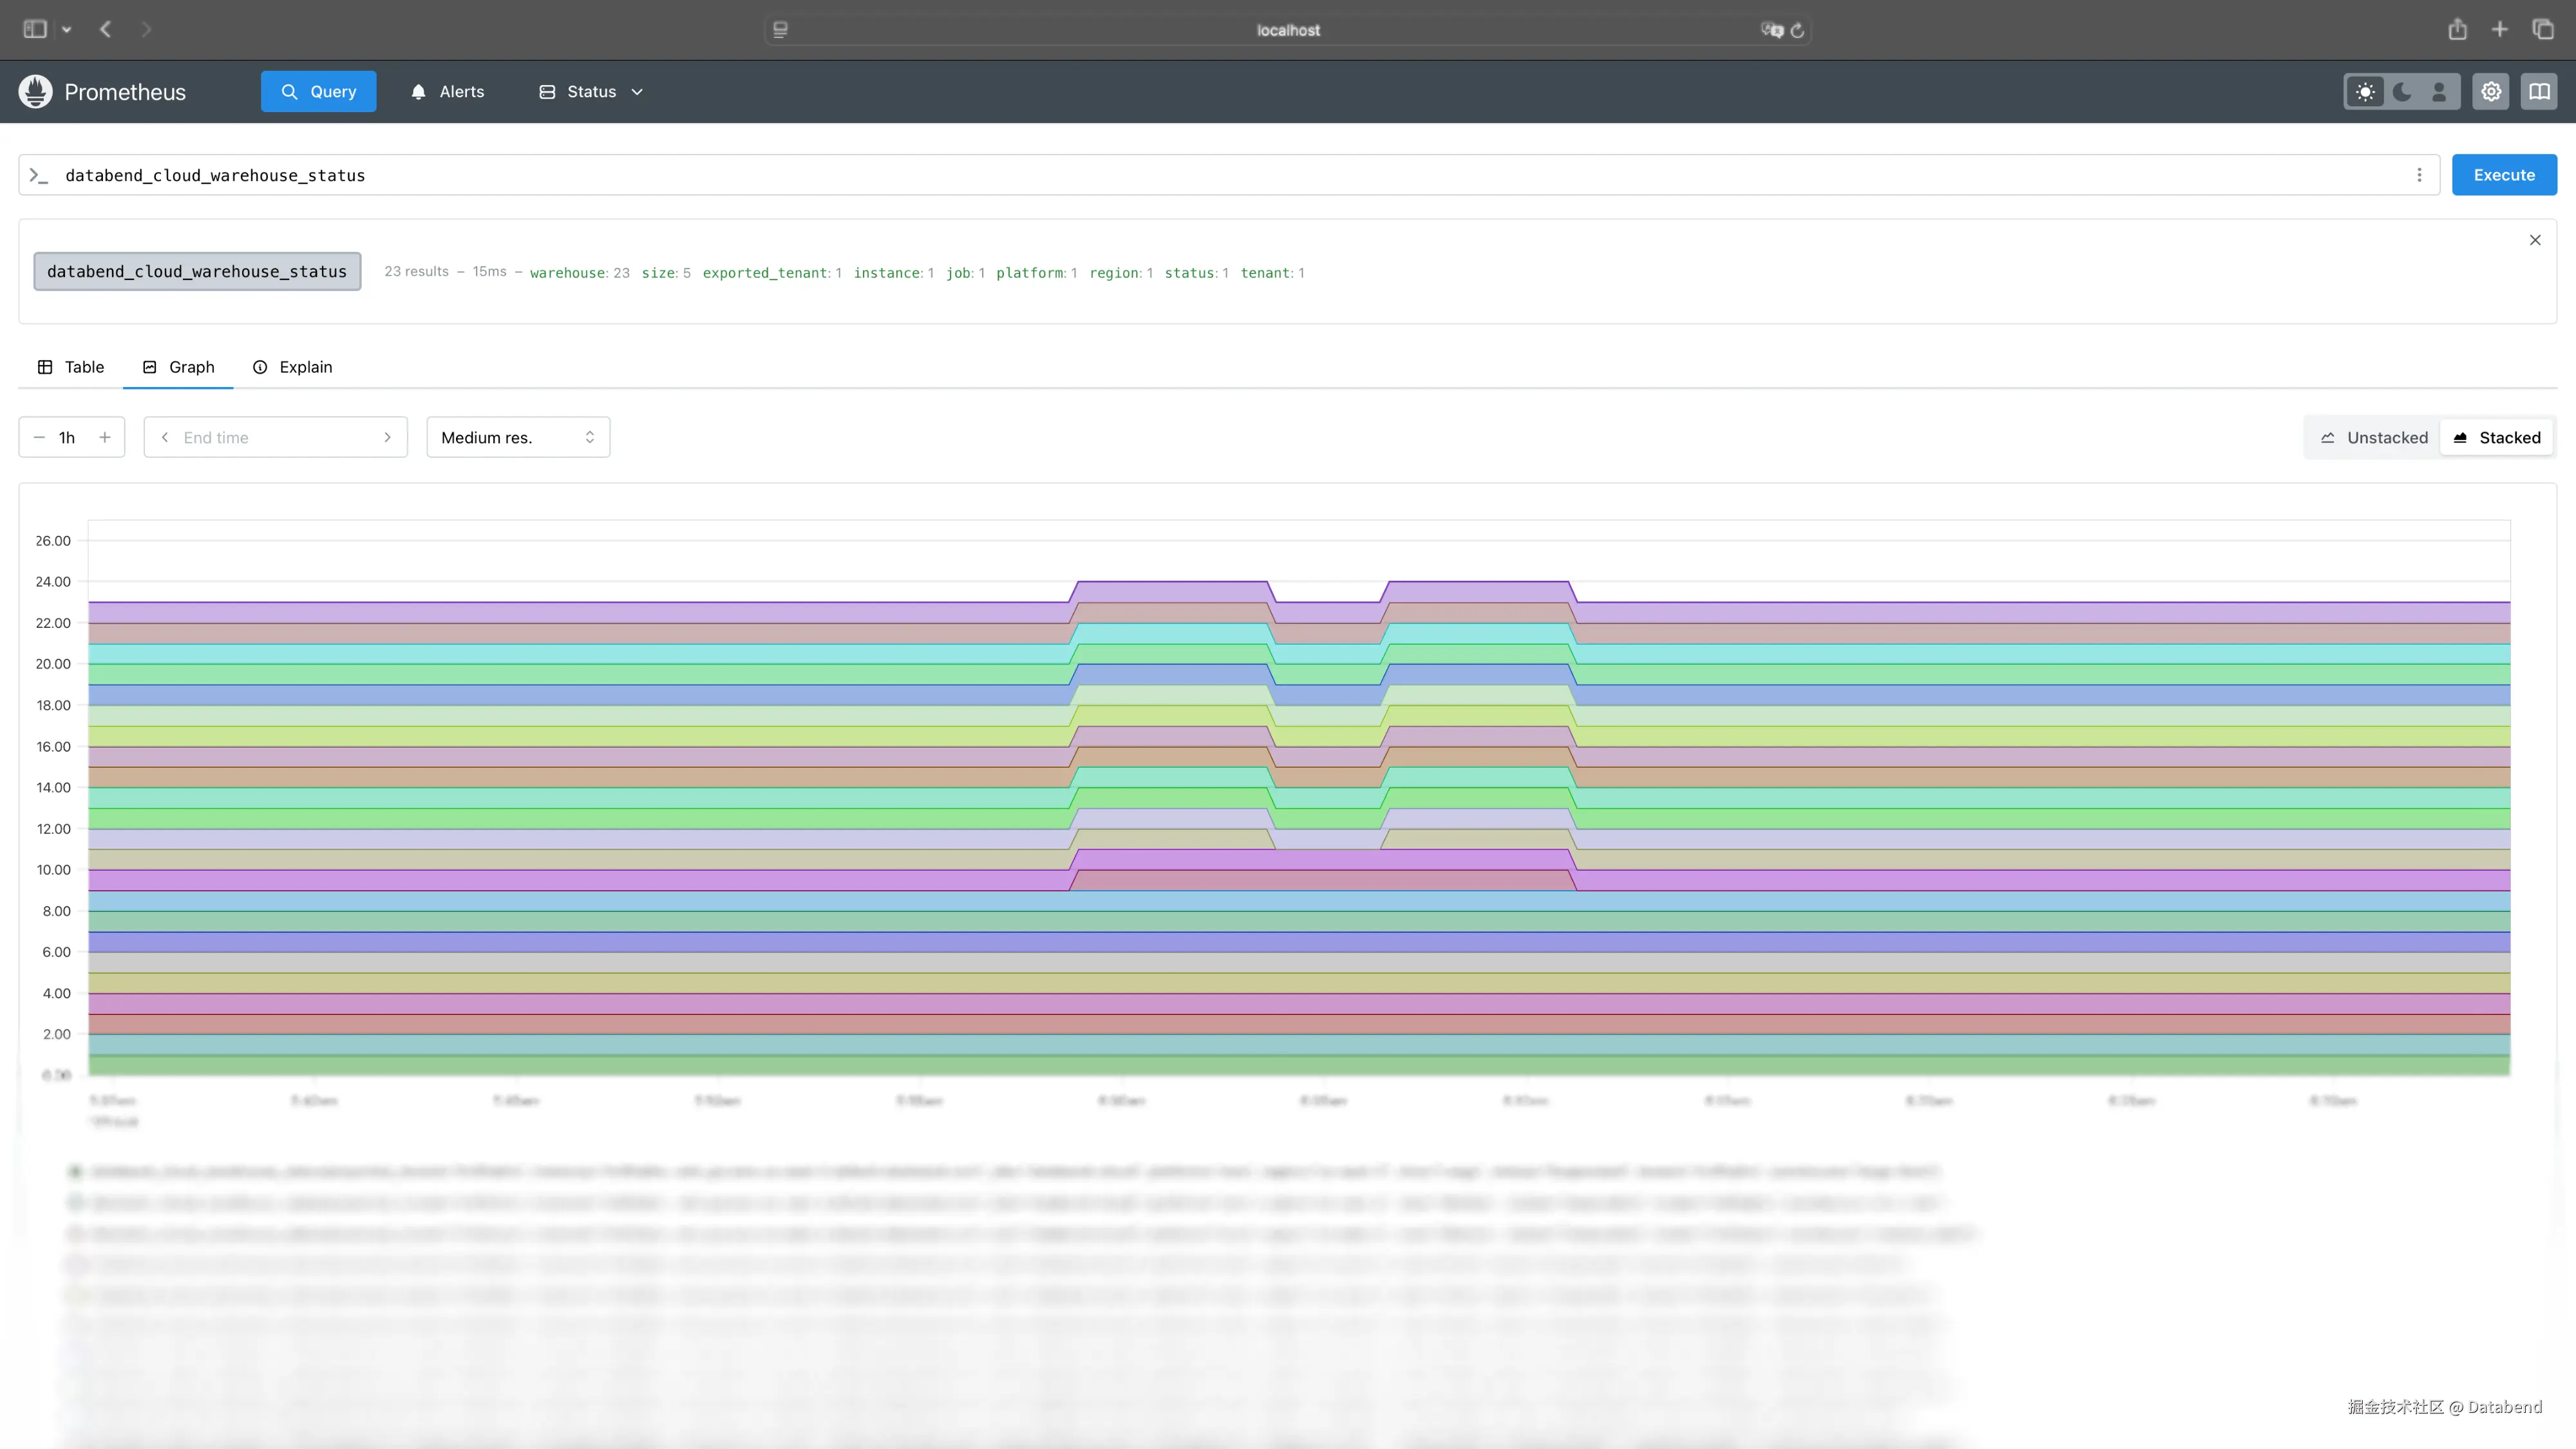Open settings gear in Prometheus header
Viewport: 2576px width, 1449px height.
point(2491,92)
